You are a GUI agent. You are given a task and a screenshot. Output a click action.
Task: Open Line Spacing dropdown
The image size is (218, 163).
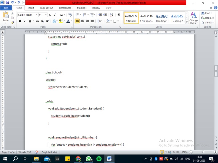[100, 21]
